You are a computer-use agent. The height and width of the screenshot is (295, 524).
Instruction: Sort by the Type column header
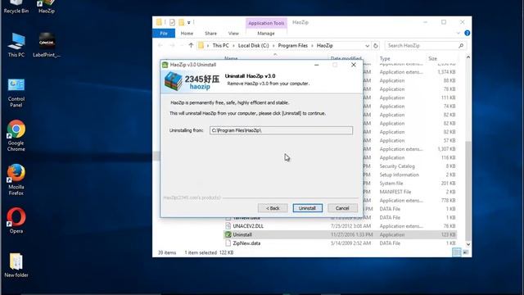click(x=385, y=58)
